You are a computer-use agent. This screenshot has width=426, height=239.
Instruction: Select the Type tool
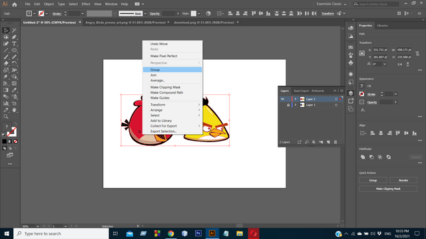point(14,44)
